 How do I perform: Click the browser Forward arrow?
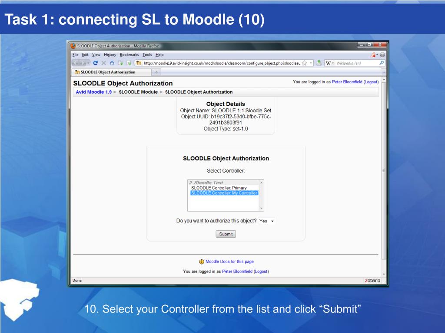82,63
